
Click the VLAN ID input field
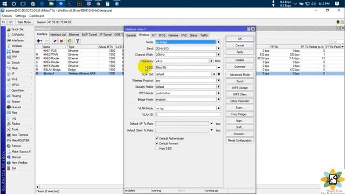(x=188, y=115)
